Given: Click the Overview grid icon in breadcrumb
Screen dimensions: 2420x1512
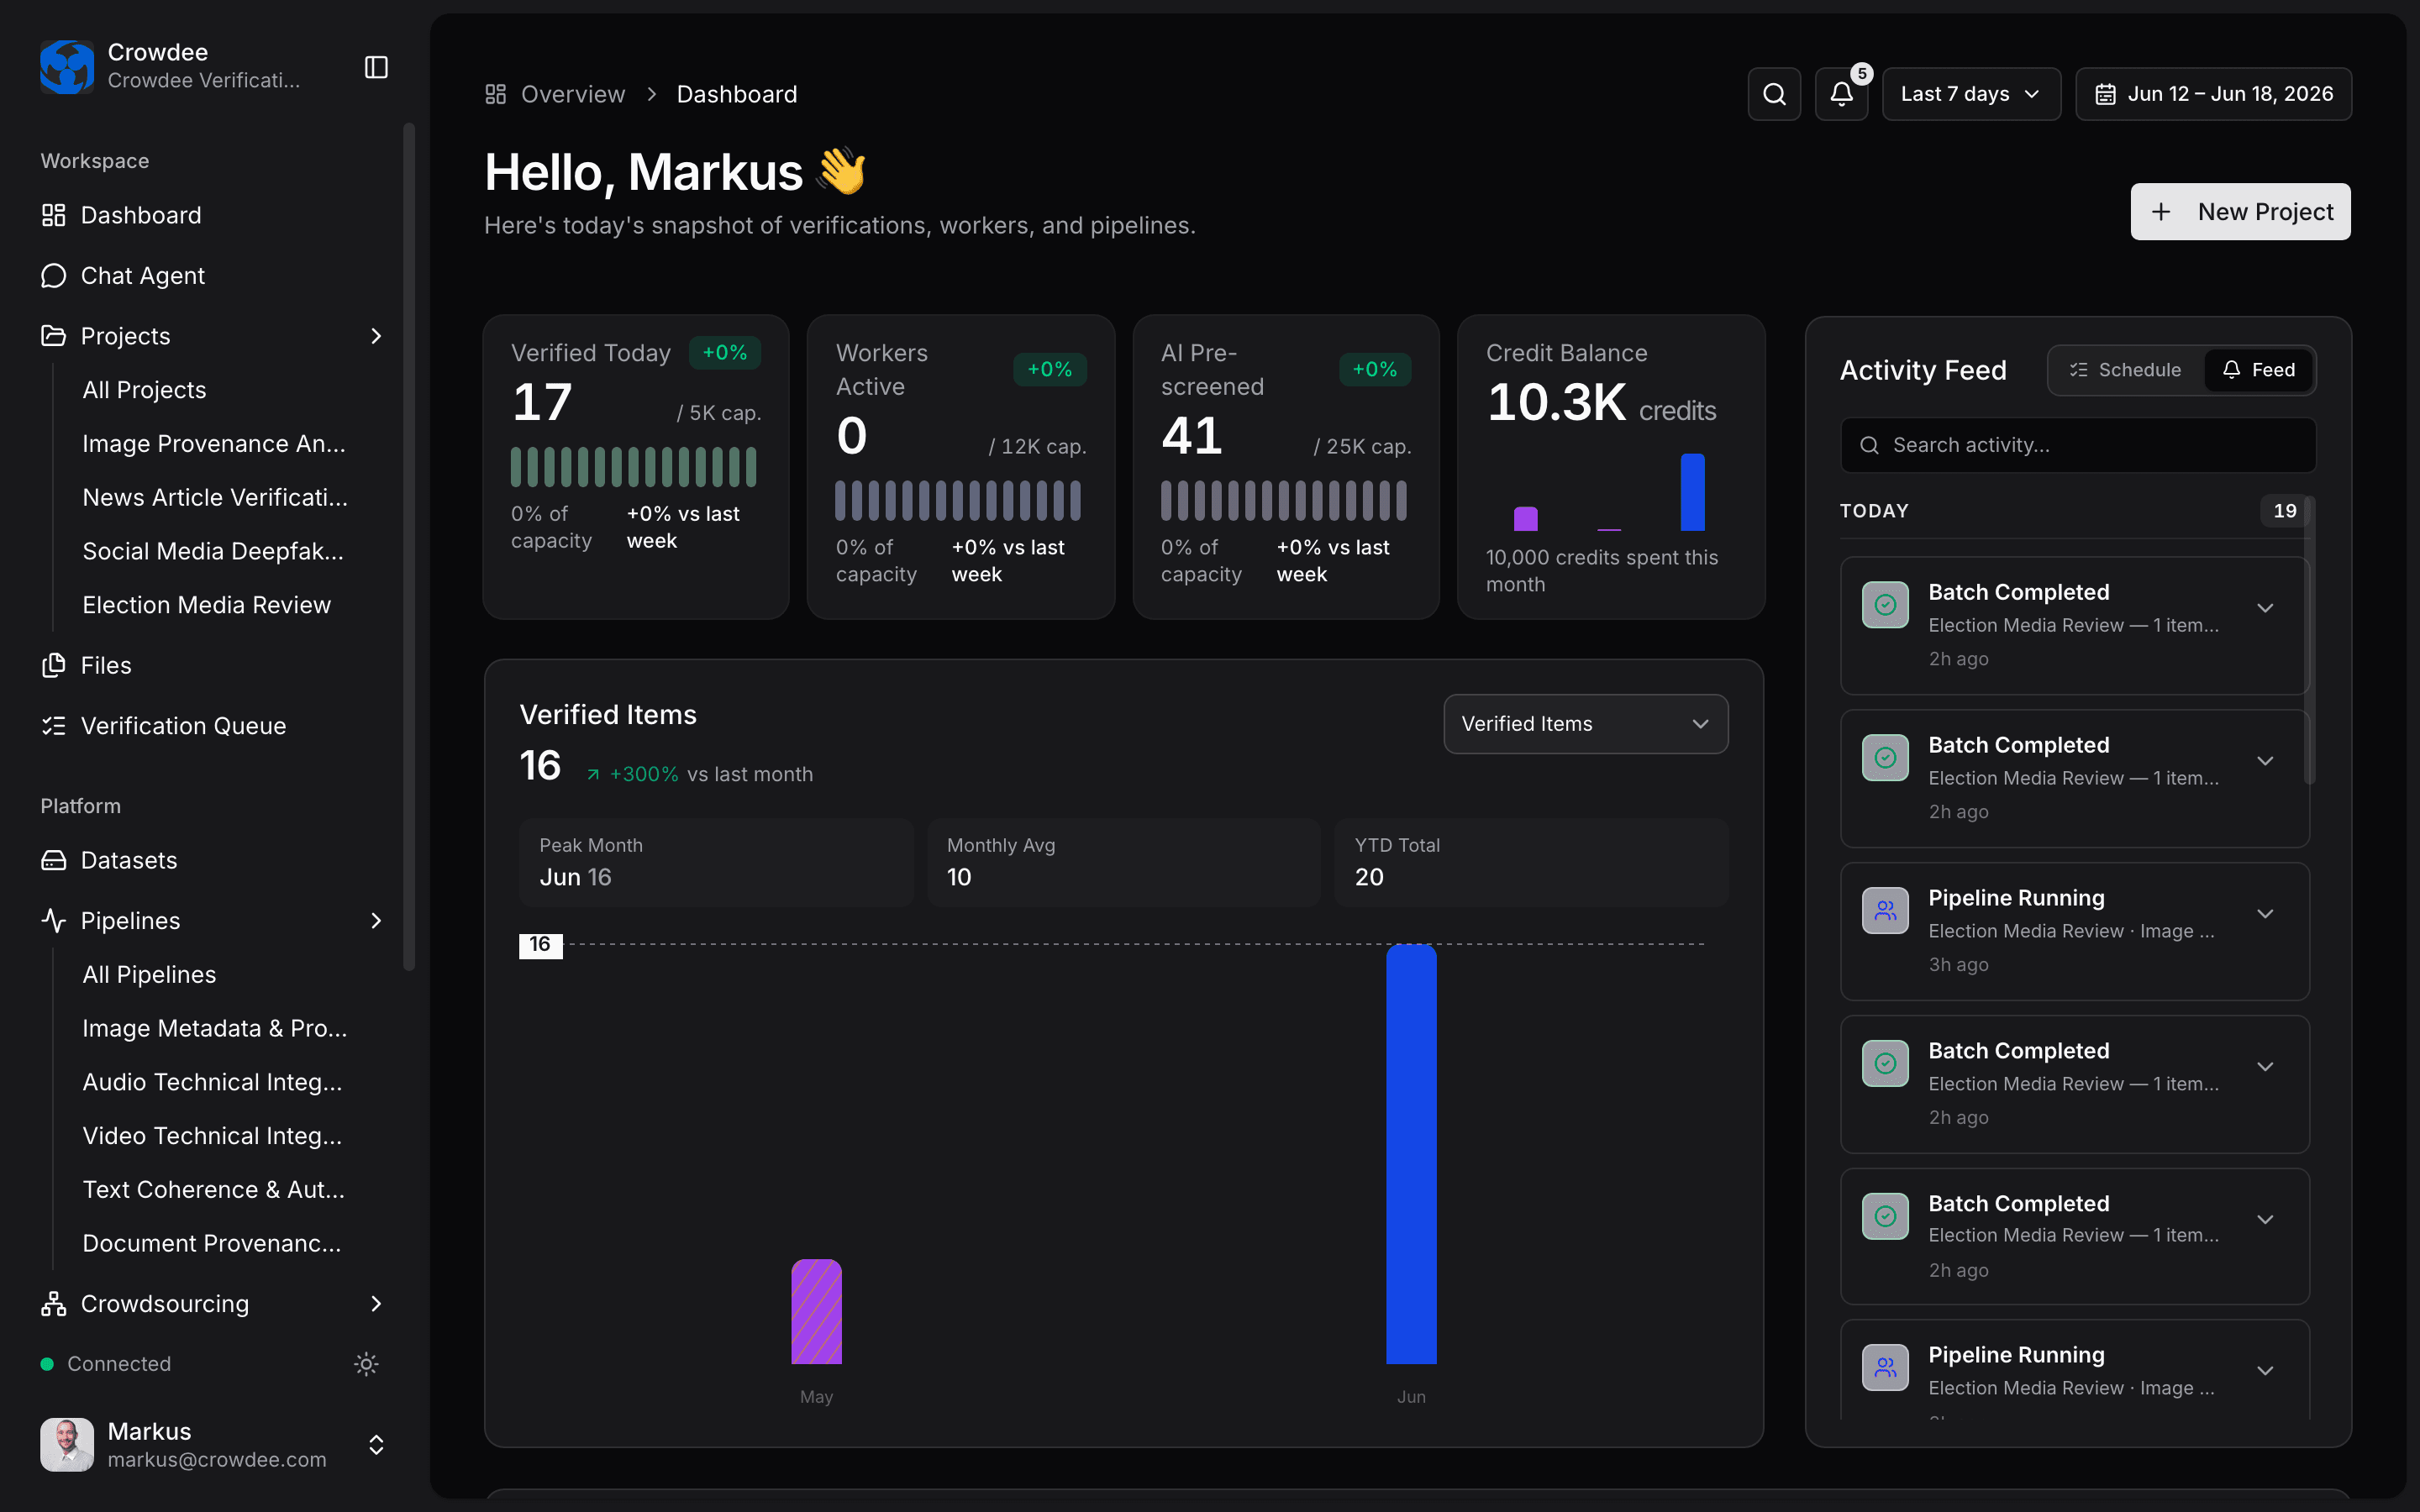Looking at the screenshot, I should pyautogui.click(x=496, y=94).
